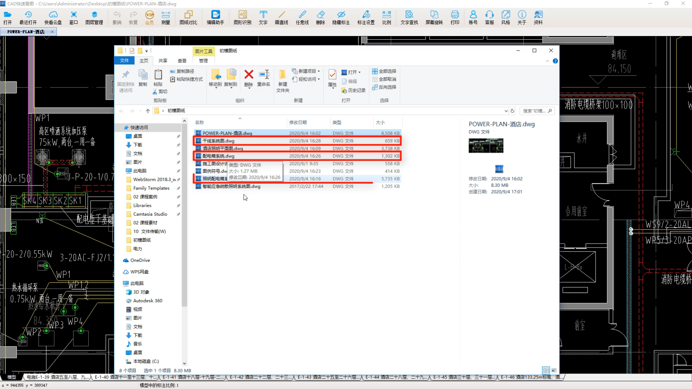Select the 图层管理 layer manager icon
This screenshot has width=692, height=389.
pyautogui.click(x=94, y=17)
